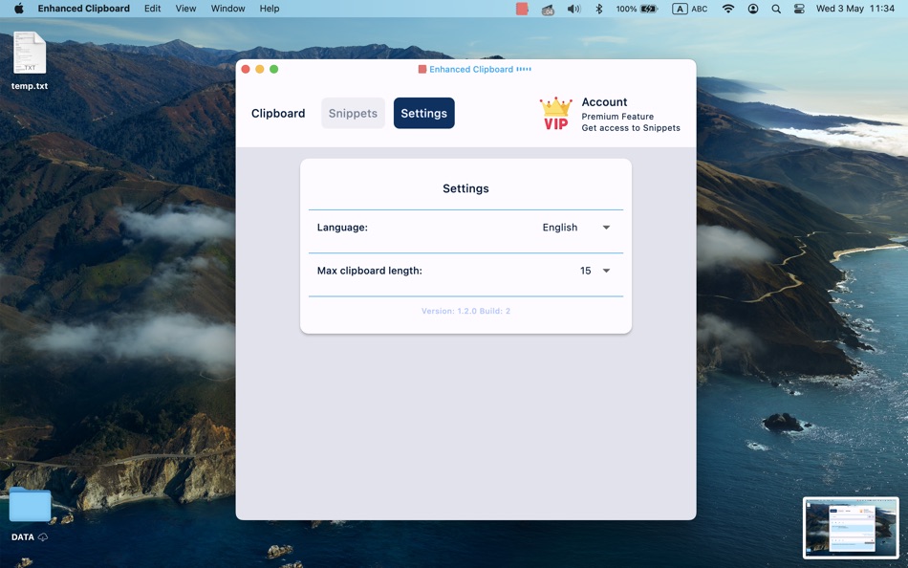Open the Wi-Fi menu

click(x=728, y=9)
